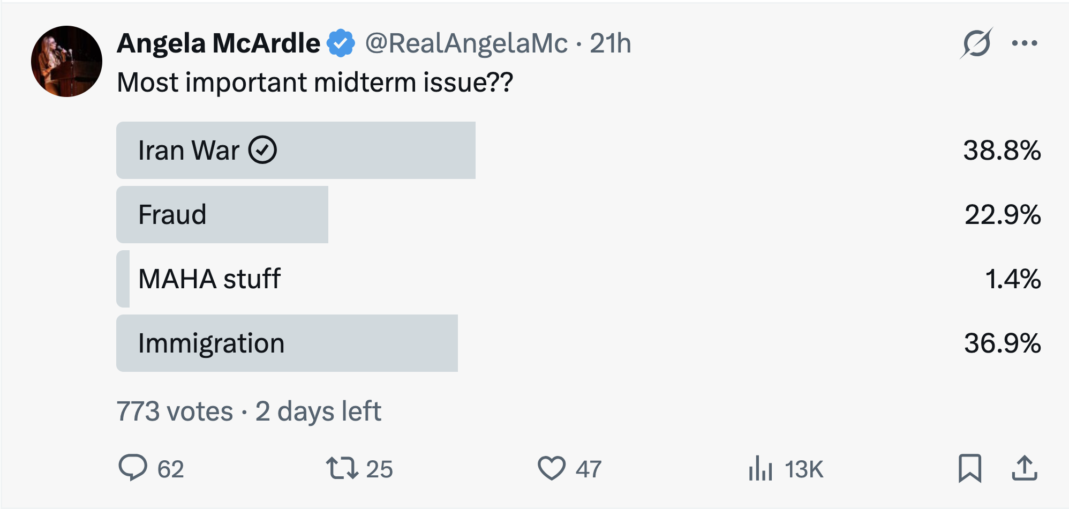Open view analytics bar chart icon
1069x509 pixels.
761,468
